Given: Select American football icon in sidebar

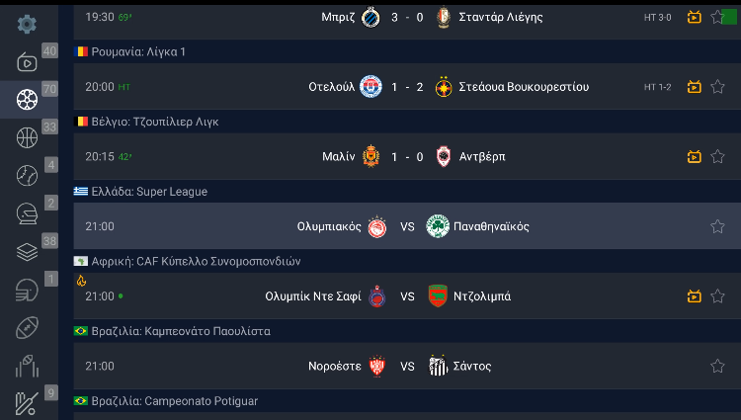Looking at the screenshot, I should tap(28, 327).
